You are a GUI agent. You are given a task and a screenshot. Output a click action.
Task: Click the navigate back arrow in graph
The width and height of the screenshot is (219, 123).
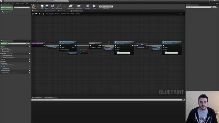coord(36,14)
